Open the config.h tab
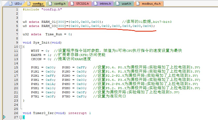Image resolution: width=218 pixels, height=120 pixels. (59, 4)
